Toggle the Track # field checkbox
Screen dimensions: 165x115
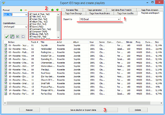[x=31, y=14]
